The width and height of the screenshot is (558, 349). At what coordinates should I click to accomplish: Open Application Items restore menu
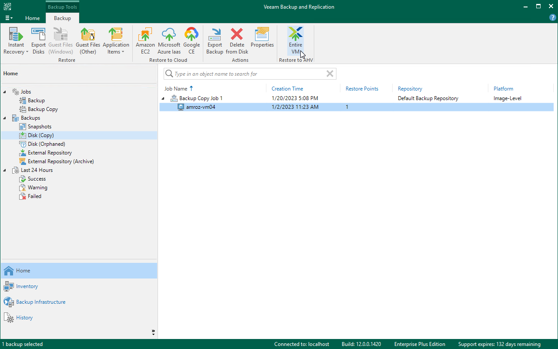(x=116, y=40)
